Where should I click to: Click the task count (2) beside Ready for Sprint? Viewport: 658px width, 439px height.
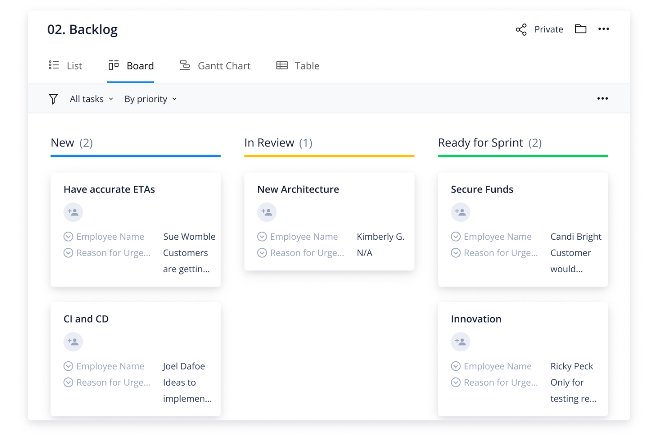point(535,143)
